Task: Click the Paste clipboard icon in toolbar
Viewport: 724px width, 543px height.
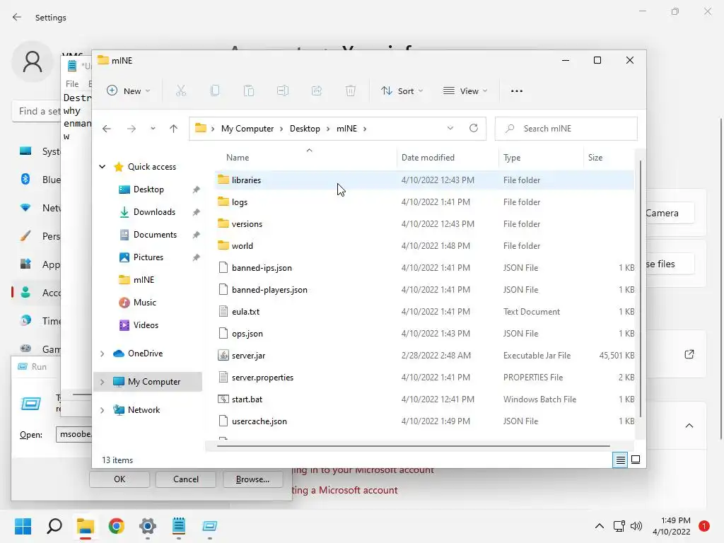Action: pyautogui.click(x=249, y=91)
